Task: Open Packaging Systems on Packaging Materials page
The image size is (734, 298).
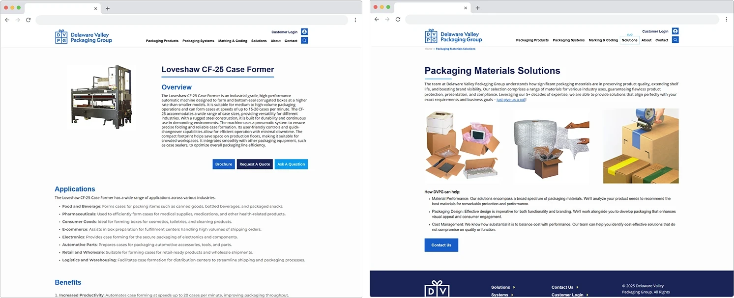Action: (569, 40)
